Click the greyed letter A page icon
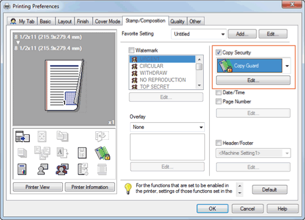305x220 pixels. (x=62, y=153)
